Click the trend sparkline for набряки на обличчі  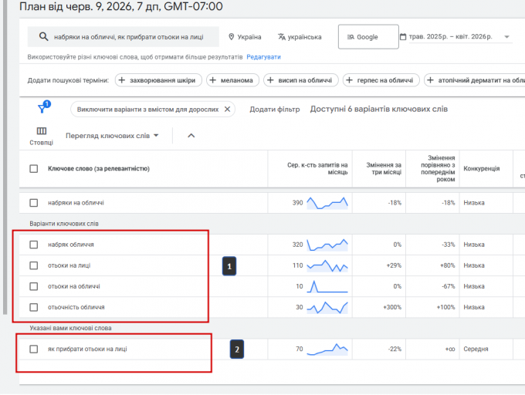327,203
